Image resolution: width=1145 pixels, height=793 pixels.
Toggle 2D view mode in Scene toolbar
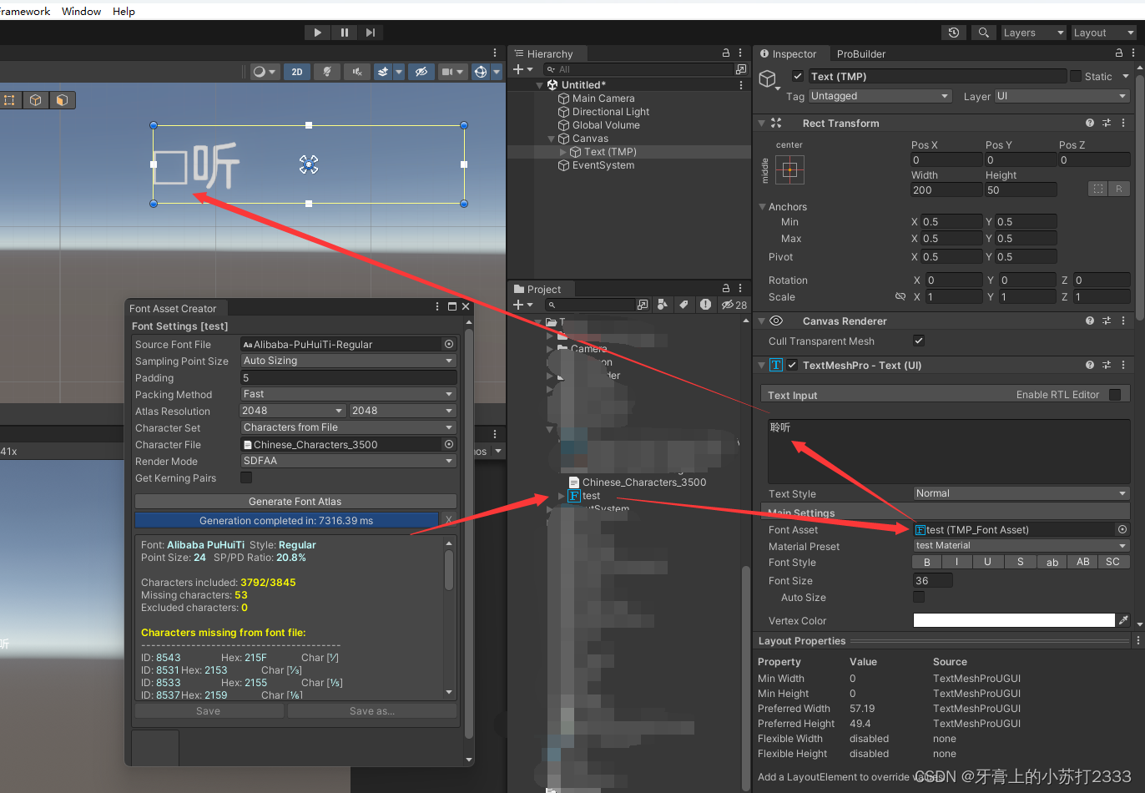(296, 72)
